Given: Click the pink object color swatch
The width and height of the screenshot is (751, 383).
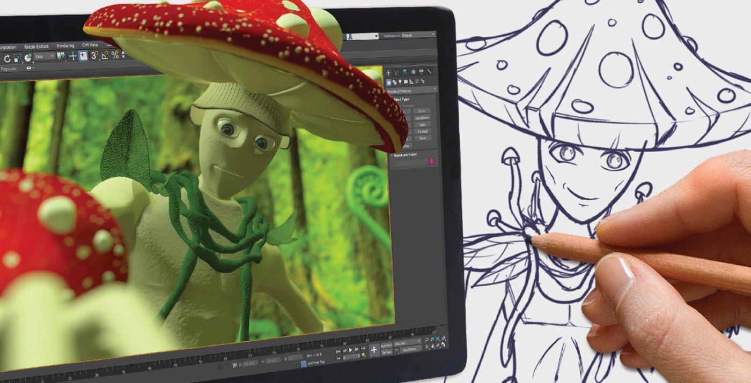Looking at the screenshot, I should (x=431, y=161).
